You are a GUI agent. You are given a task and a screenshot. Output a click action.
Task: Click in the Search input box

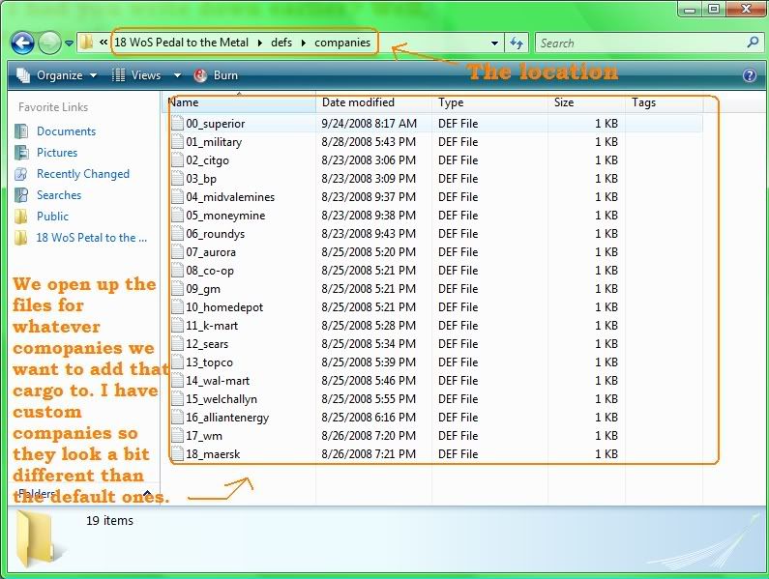pyautogui.click(x=638, y=43)
